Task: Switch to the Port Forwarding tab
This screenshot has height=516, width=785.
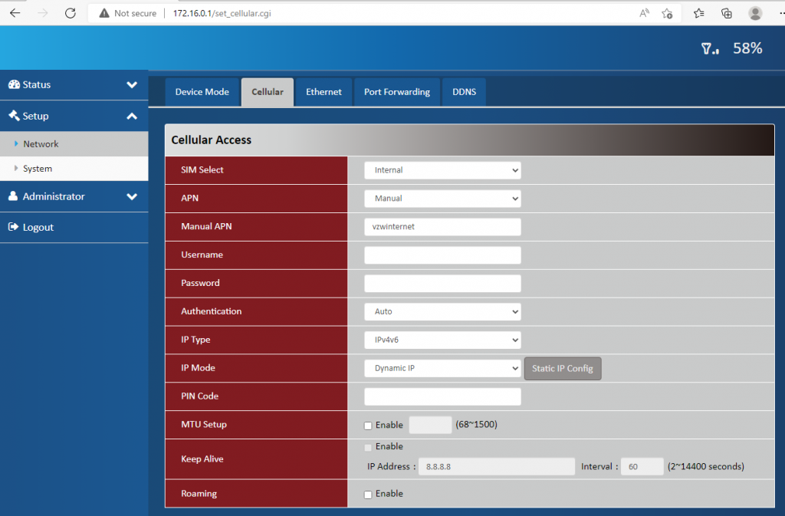Action: pyautogui.click(x=396, y=92)
